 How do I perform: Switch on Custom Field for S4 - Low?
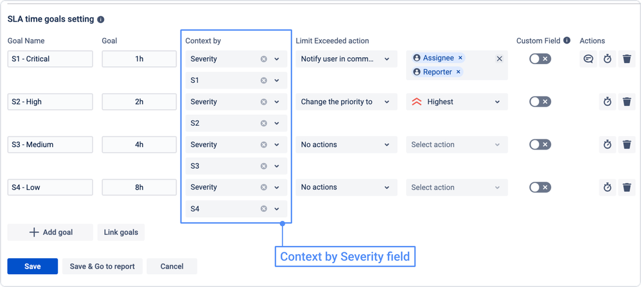[540, 187]
